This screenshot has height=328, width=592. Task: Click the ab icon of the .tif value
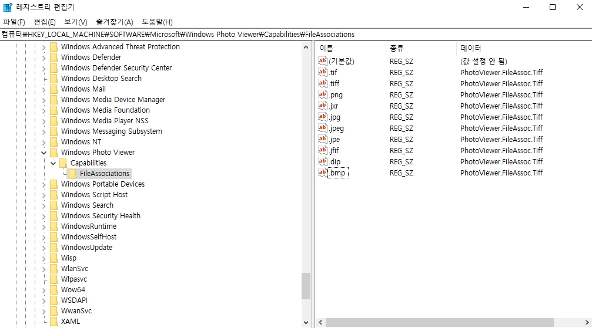322,72
